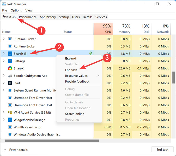Viewport: 176px width, 156px height.
Task: Select the VPN Agent Service (32 bit) name
Action: coord(32,112)
